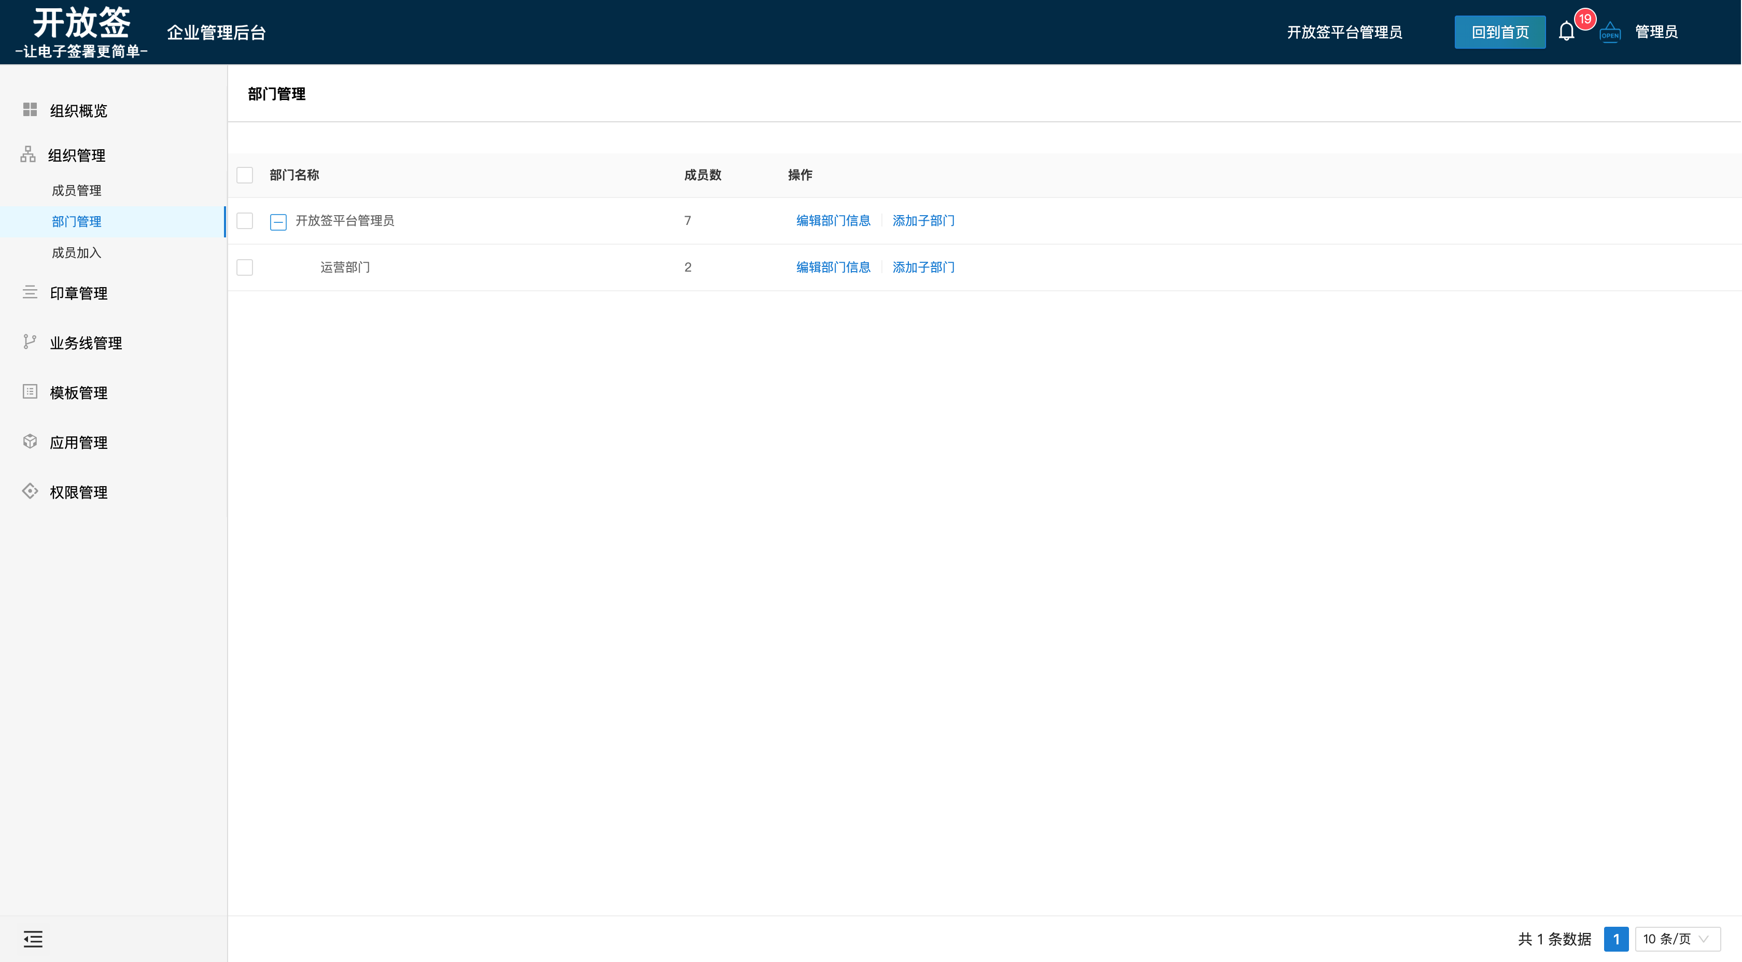Click the 共 1 条数据 total text
The width and height of the screenshot is (1742, 962).
coord(1555,939)
